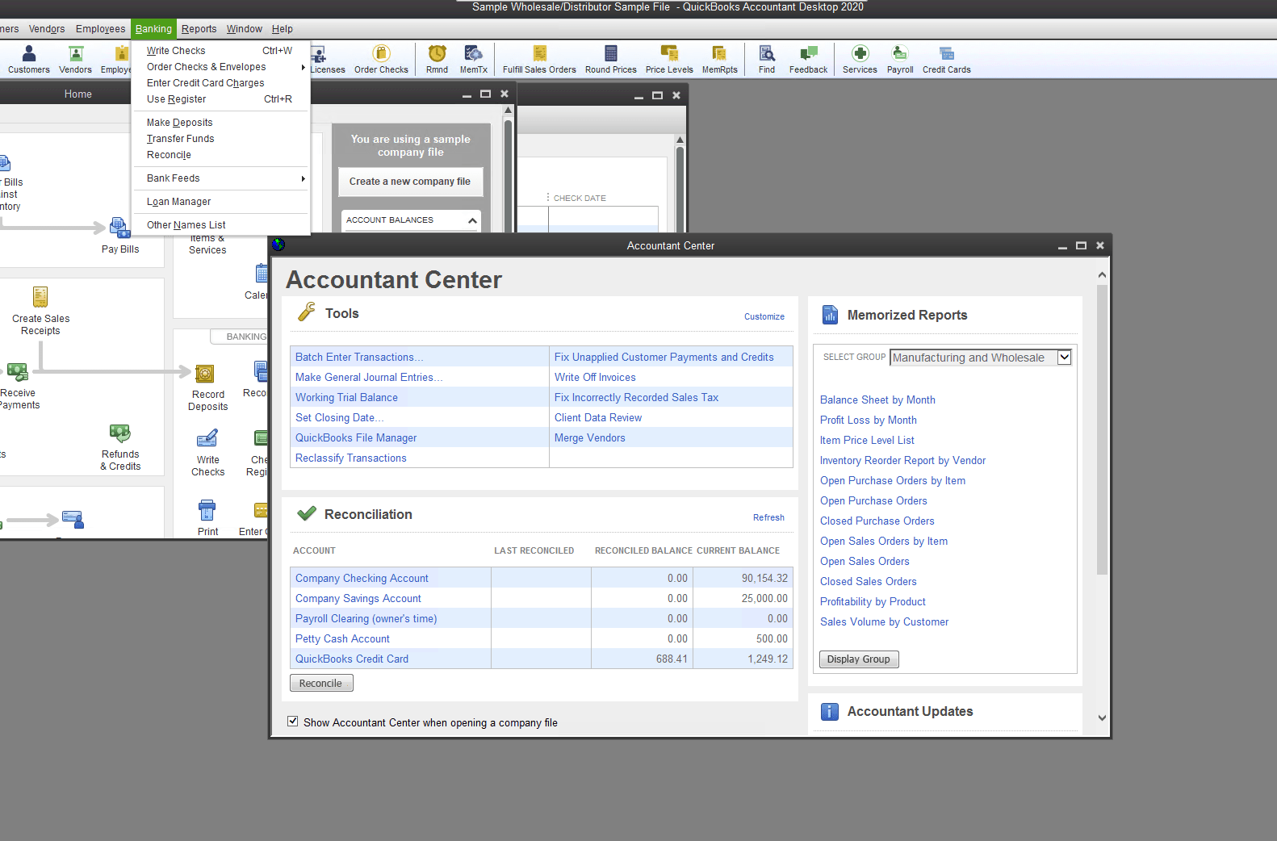Open QuickBooks Credit Card account link
This screenshot has height=841, width=1277.
(352, 659)
